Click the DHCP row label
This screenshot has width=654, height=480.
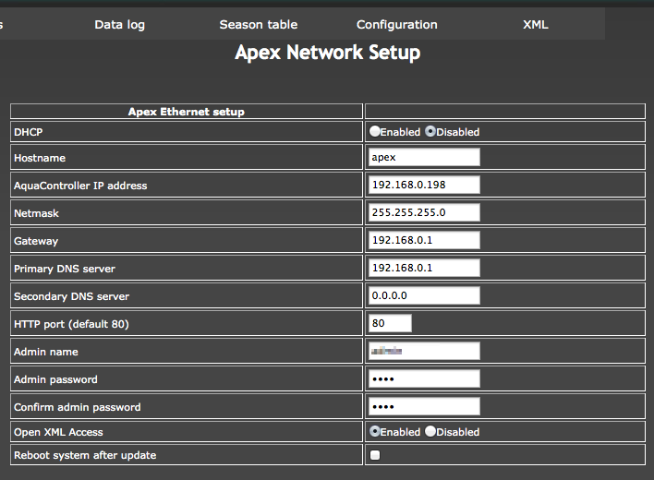29,132
